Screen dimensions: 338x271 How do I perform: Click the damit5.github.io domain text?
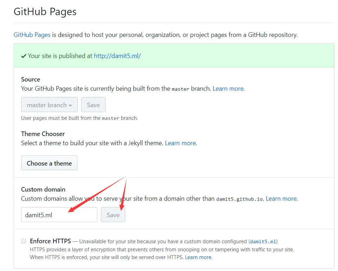(240, 199)
